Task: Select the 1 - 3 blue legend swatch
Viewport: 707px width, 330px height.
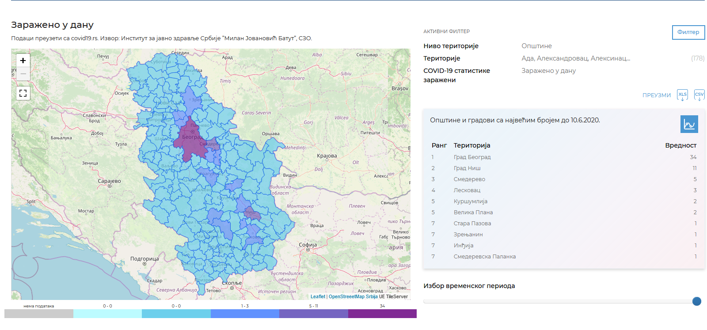Action: click(245, 314)
